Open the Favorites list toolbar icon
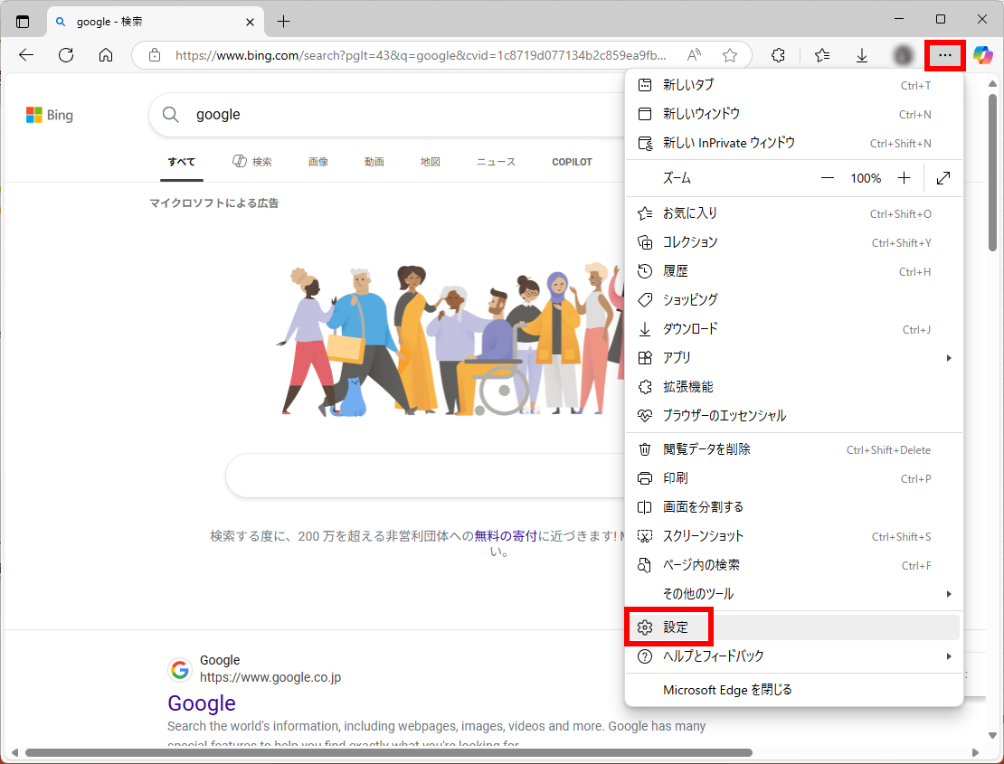The width and height of the screenshot is (1004, 764). pos(822,55)
